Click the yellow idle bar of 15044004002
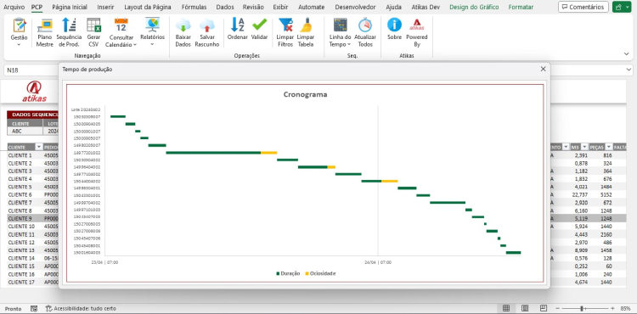This screenshot has width=637, height=314. click(389, 181)
